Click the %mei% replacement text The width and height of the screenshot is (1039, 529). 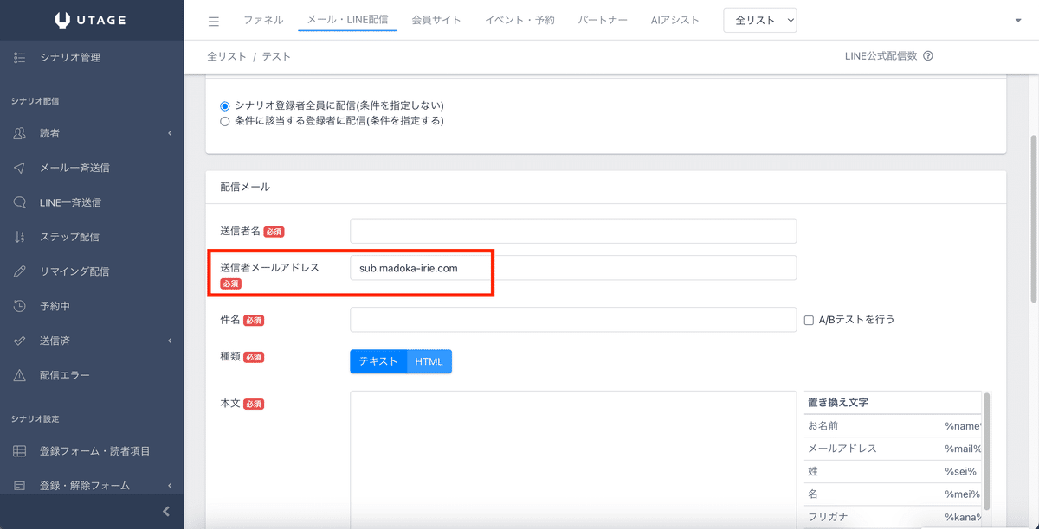tap(963, 494)
